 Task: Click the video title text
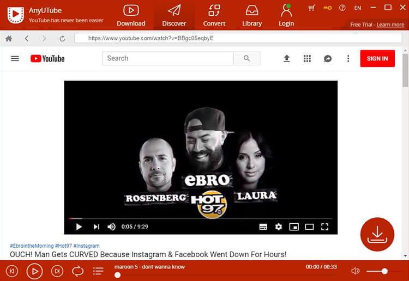(148, 254)
